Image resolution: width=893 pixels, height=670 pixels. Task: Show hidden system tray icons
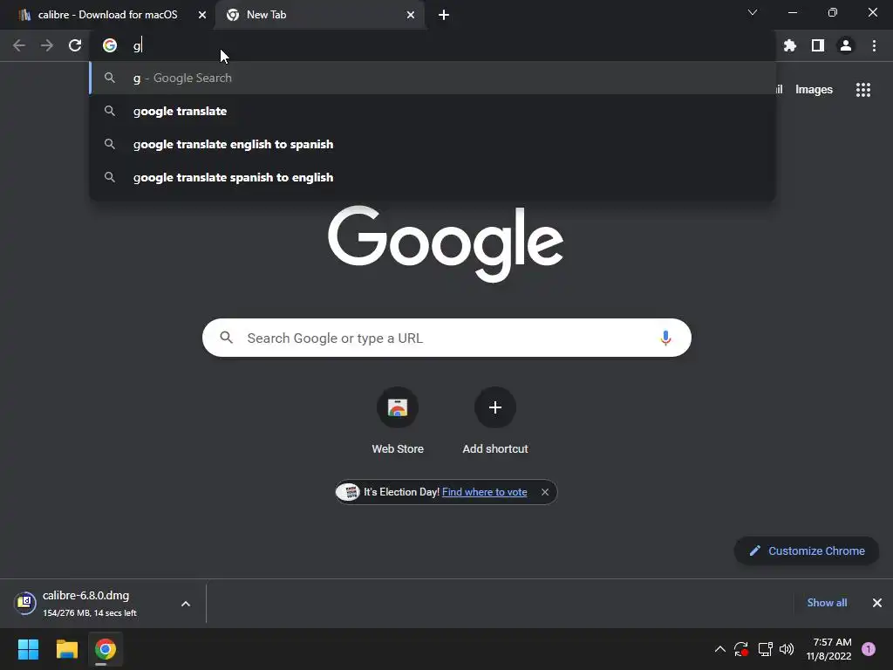(719, 649)
